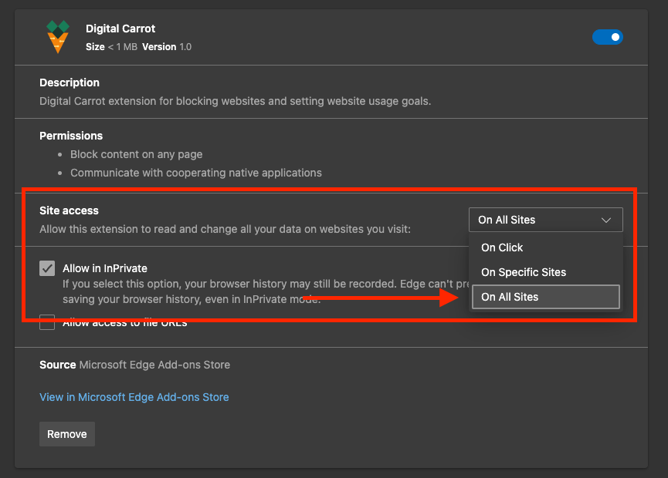Click the Description heading
668x478 pixels.
(x=70, y=82)
